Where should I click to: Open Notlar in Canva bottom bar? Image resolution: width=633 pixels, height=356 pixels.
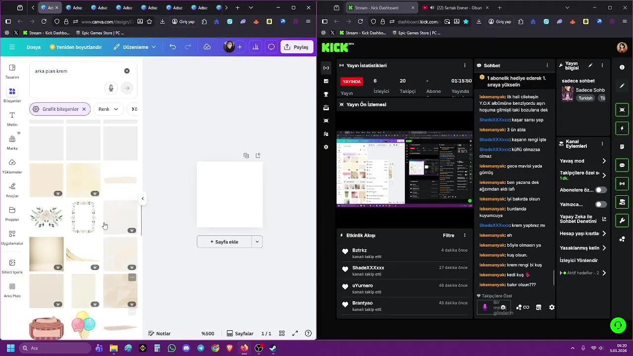point(159,333)
